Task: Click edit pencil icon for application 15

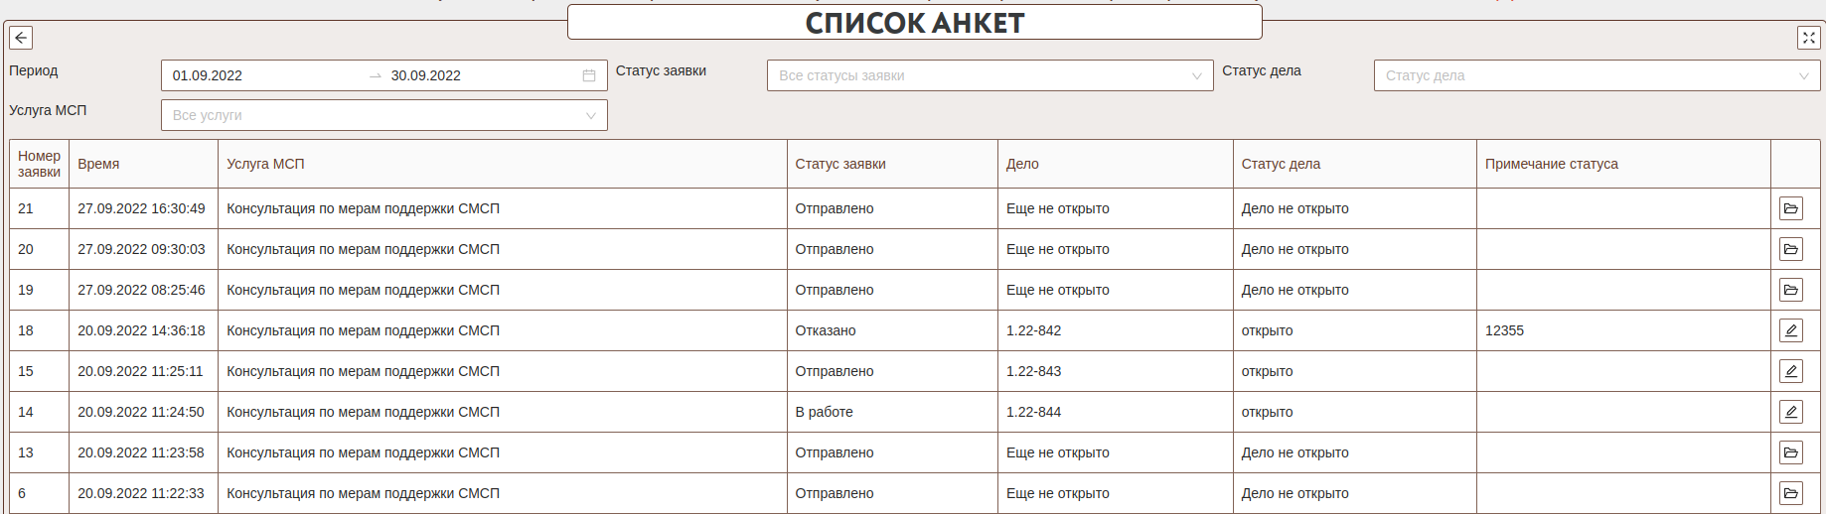Action: pyautogui.click(x=1790, y=371)
